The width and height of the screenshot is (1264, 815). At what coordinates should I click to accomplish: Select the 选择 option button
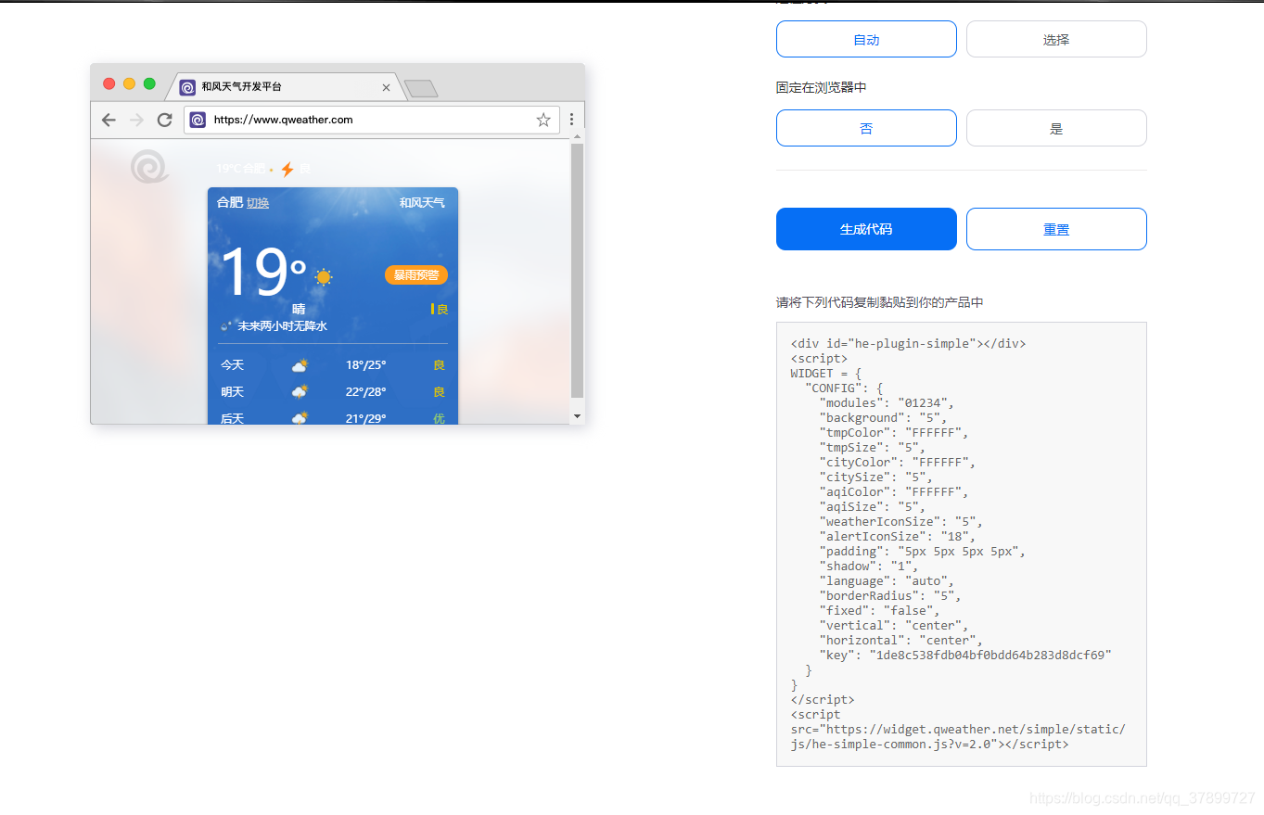[x=1056, y=40]
